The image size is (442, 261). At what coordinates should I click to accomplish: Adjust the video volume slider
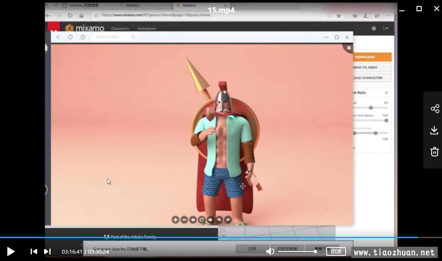point(297,251)
